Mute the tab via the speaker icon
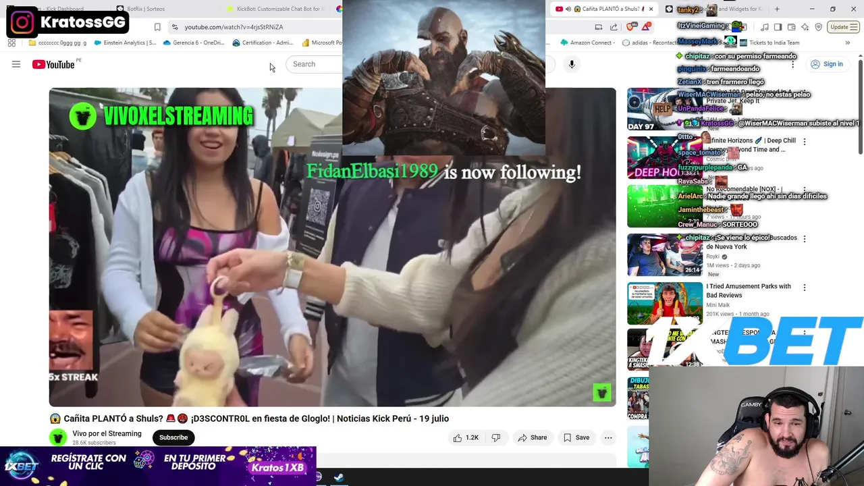 click(568, 9)
